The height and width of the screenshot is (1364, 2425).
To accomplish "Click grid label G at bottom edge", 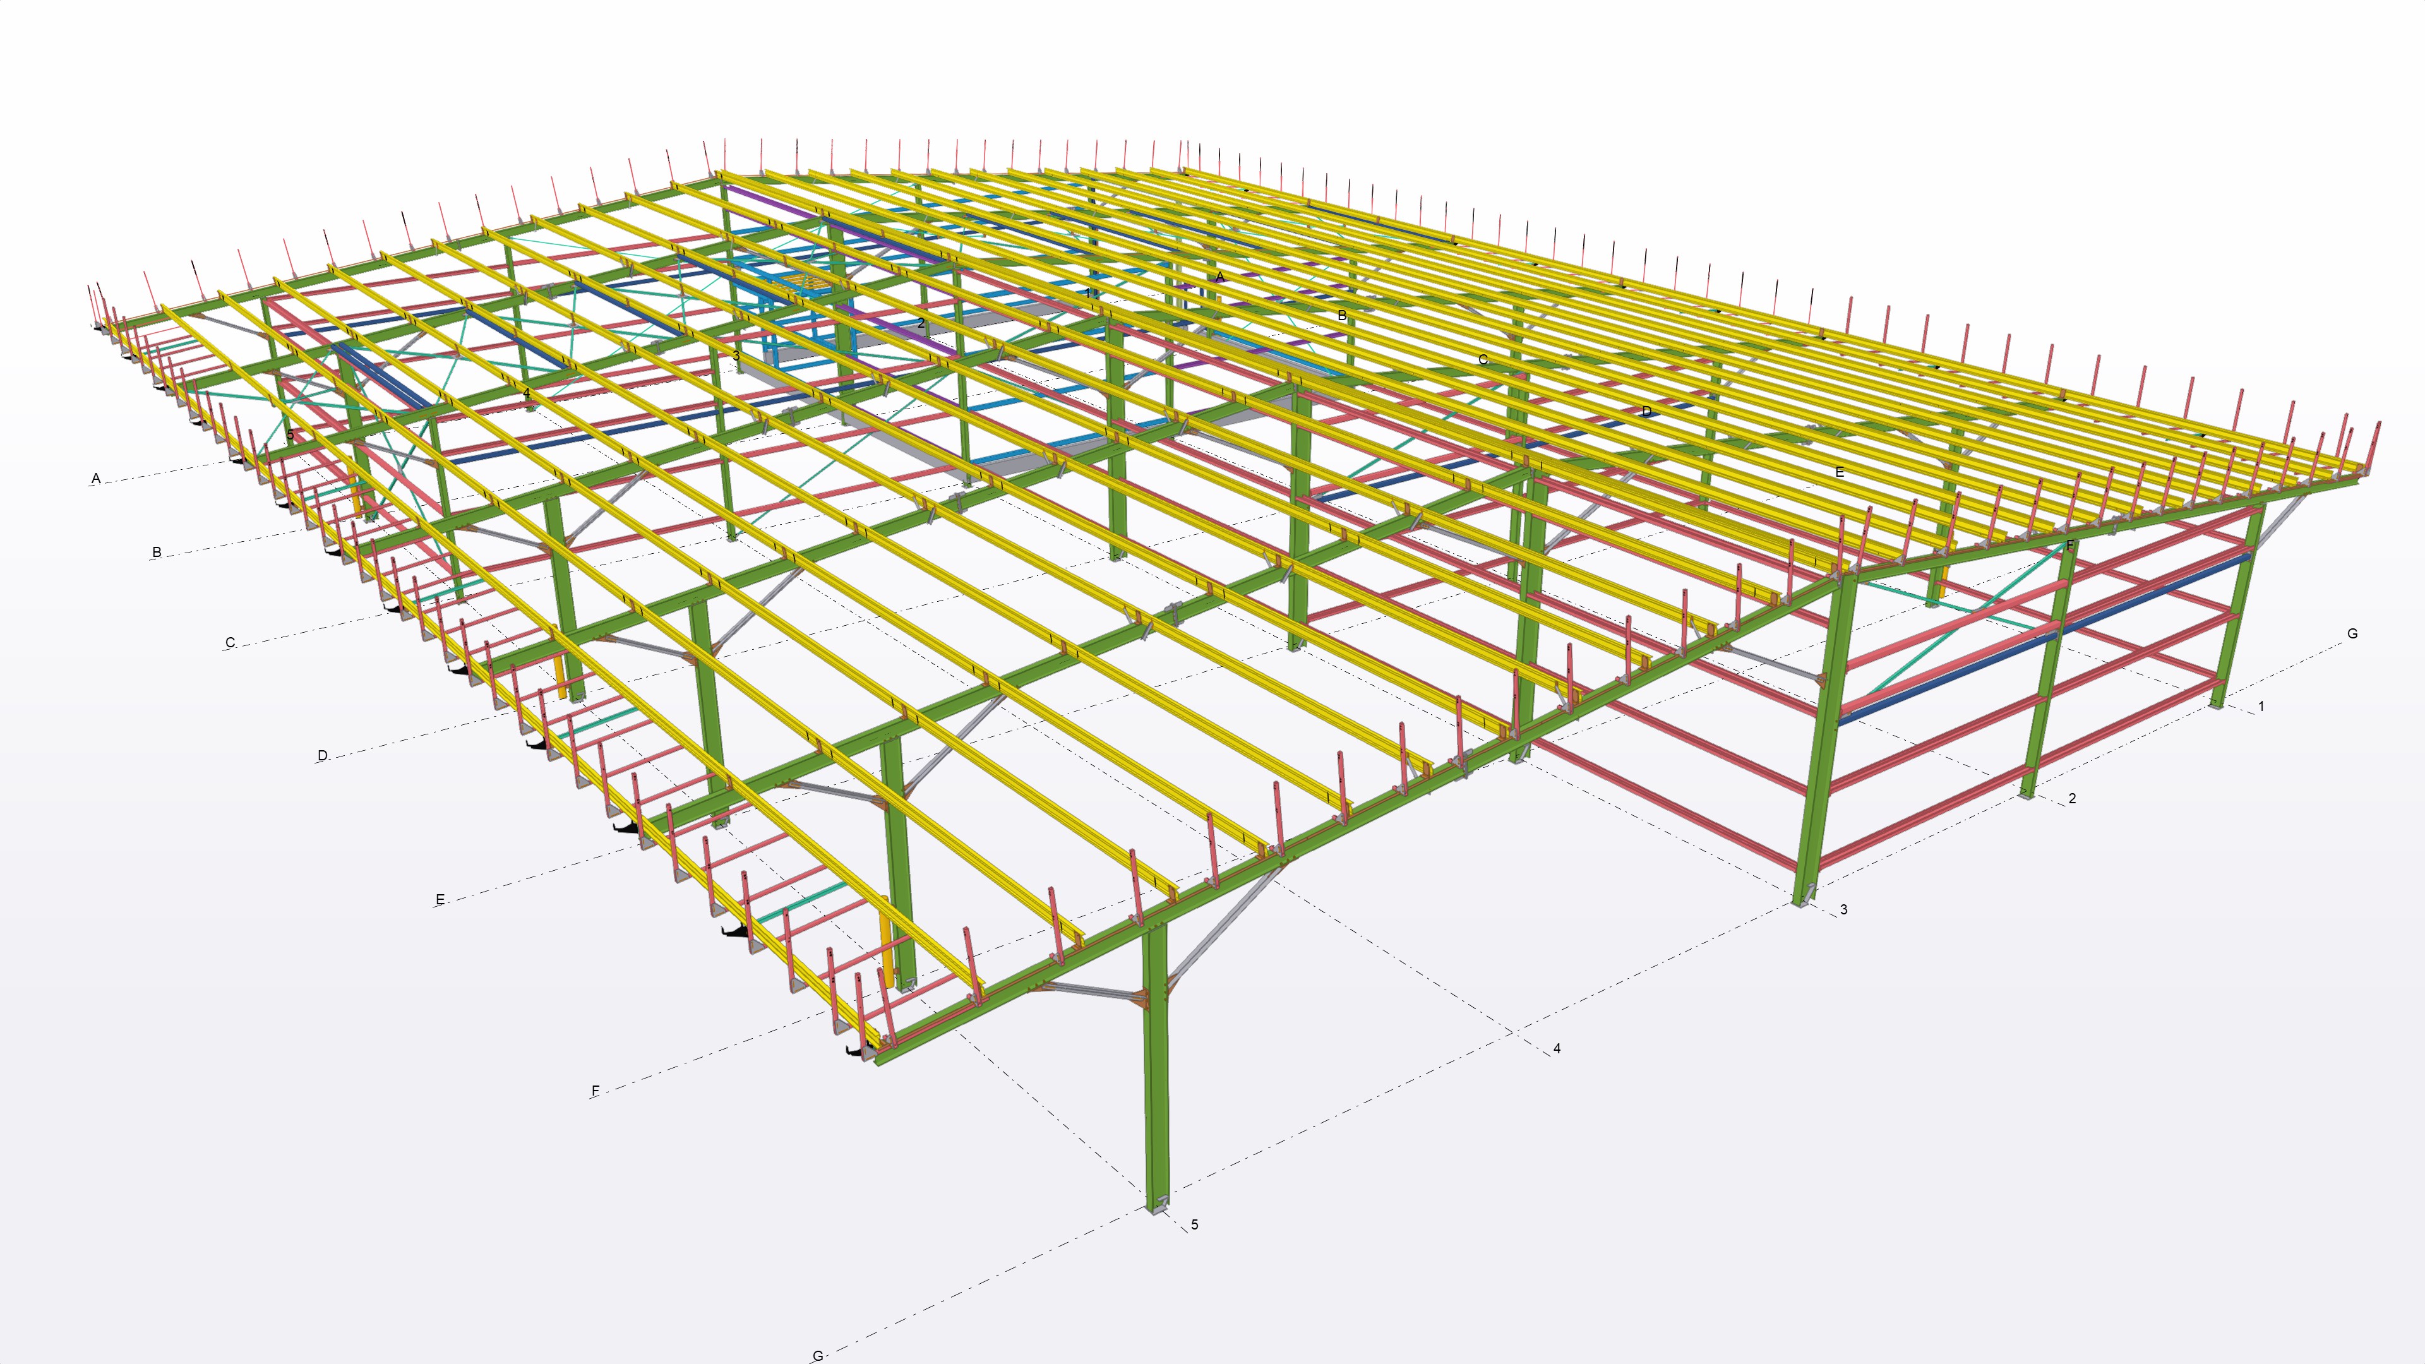I will coord(817,1356).
